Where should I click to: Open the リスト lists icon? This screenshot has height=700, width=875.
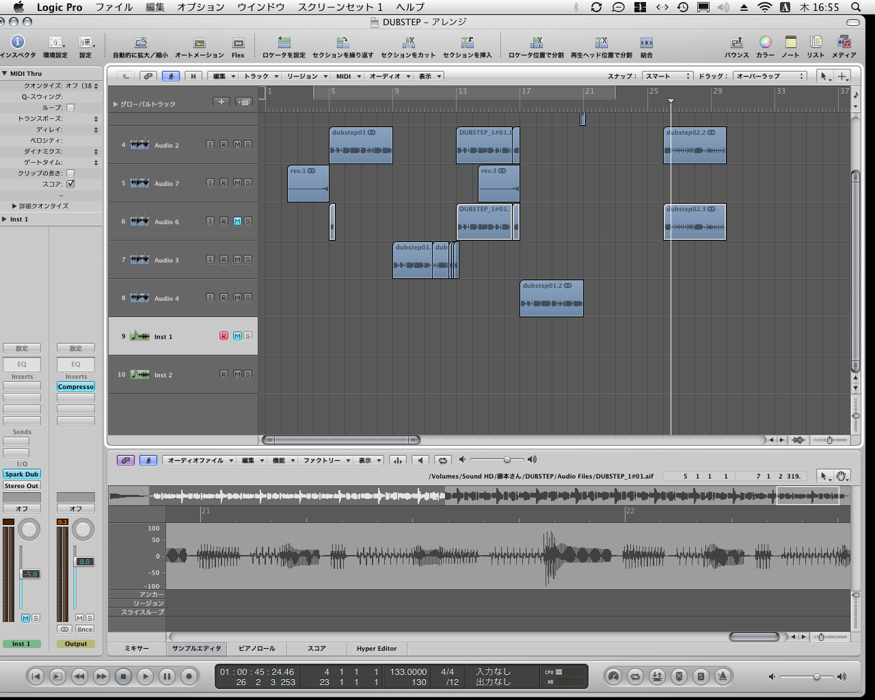point(816,42)
